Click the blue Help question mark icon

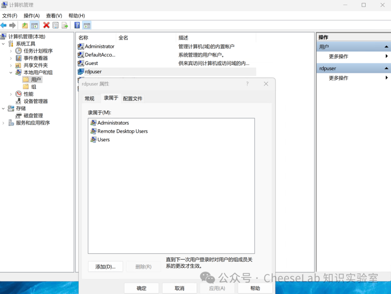77,25
